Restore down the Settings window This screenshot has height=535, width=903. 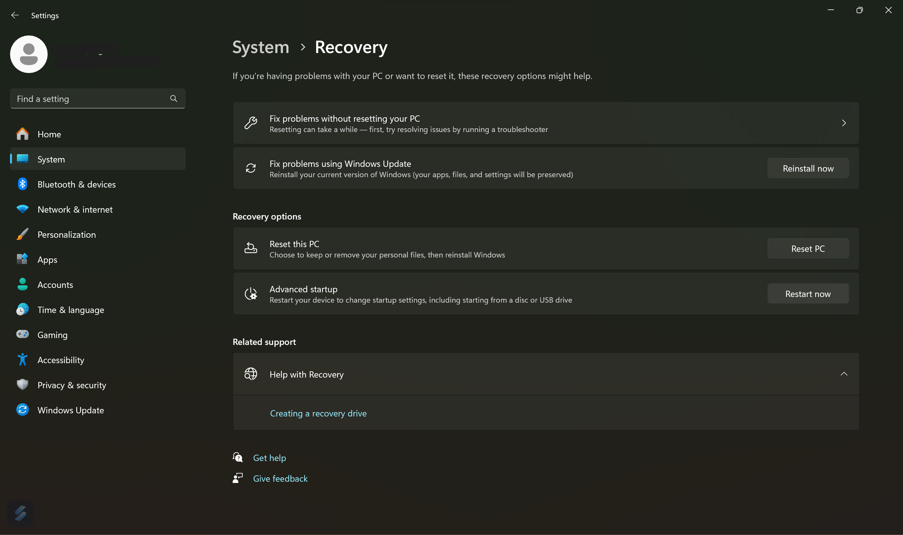859,10
